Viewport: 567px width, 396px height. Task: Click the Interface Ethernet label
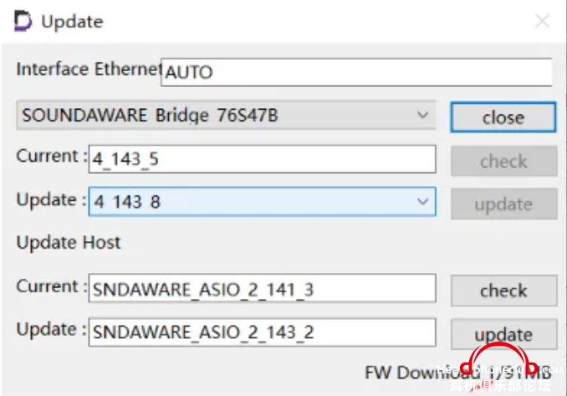pyautogui.click(x=89, y=69)
